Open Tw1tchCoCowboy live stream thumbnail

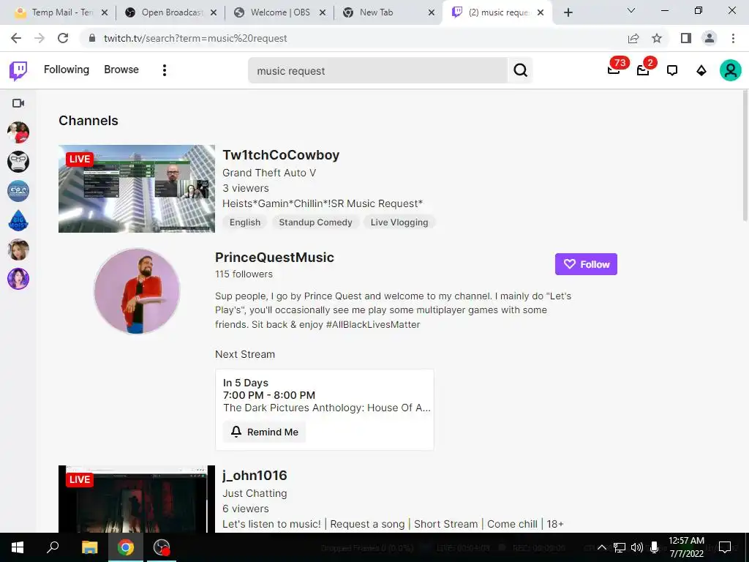click(137, 189)
